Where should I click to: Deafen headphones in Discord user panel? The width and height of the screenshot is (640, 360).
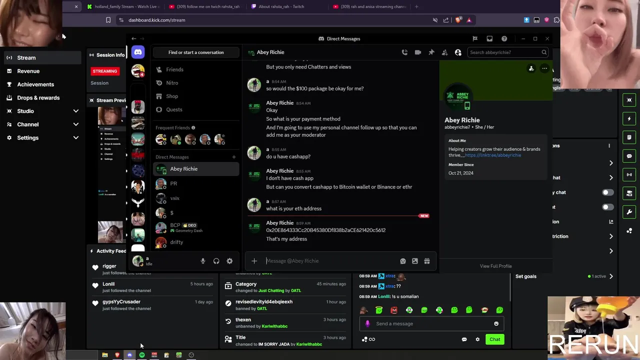pyautogui.click(x=216, y=261)
